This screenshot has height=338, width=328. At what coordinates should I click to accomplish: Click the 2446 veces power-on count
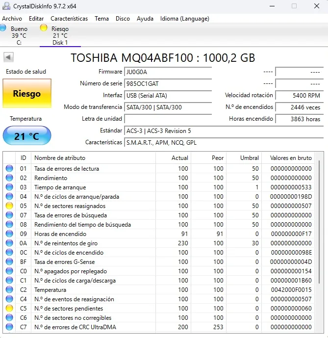[300, 107]
